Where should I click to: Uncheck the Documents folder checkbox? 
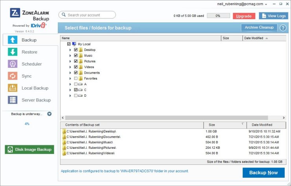click(x=76, y=73)
